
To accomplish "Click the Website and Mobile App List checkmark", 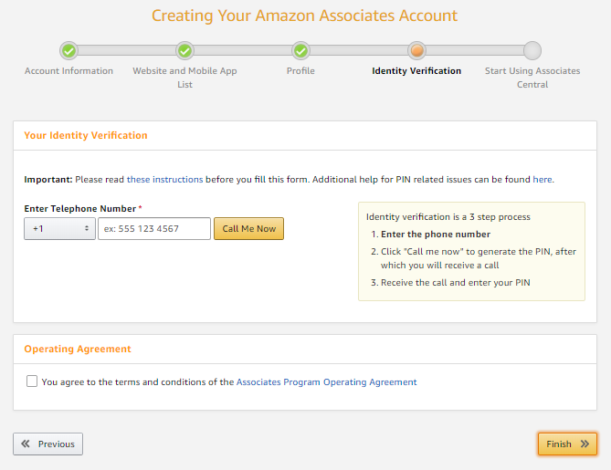I will click(x=184, y=50).
